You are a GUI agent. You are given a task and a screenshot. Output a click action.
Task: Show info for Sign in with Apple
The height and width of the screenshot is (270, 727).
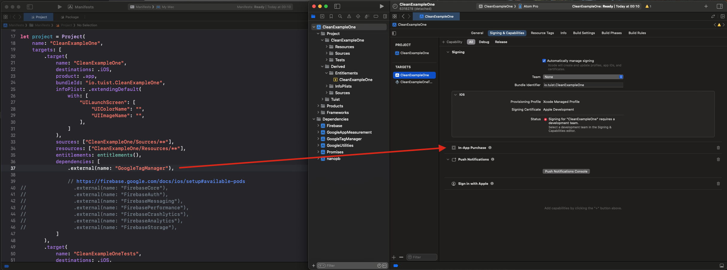[492, 184]
